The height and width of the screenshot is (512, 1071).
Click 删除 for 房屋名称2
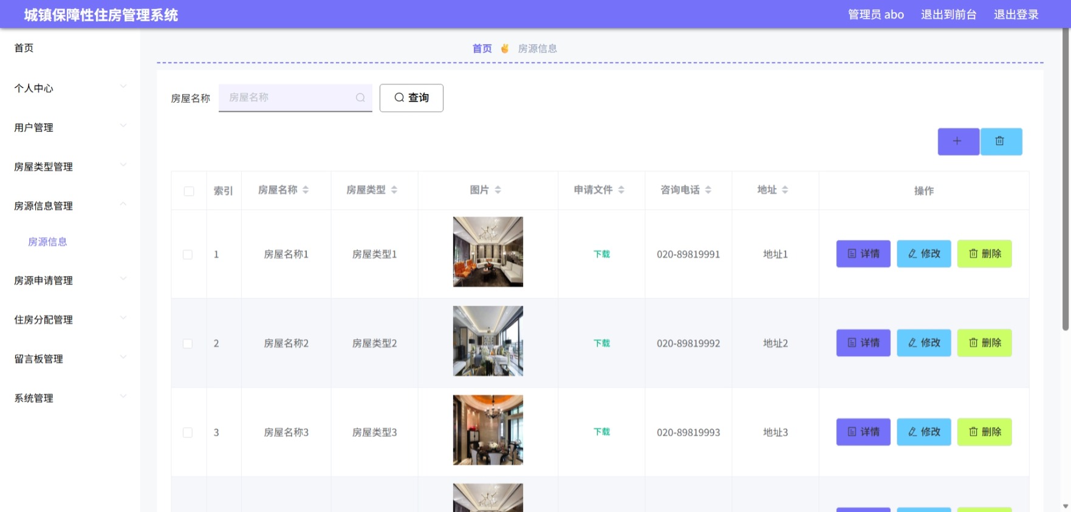tap(985, 343)
